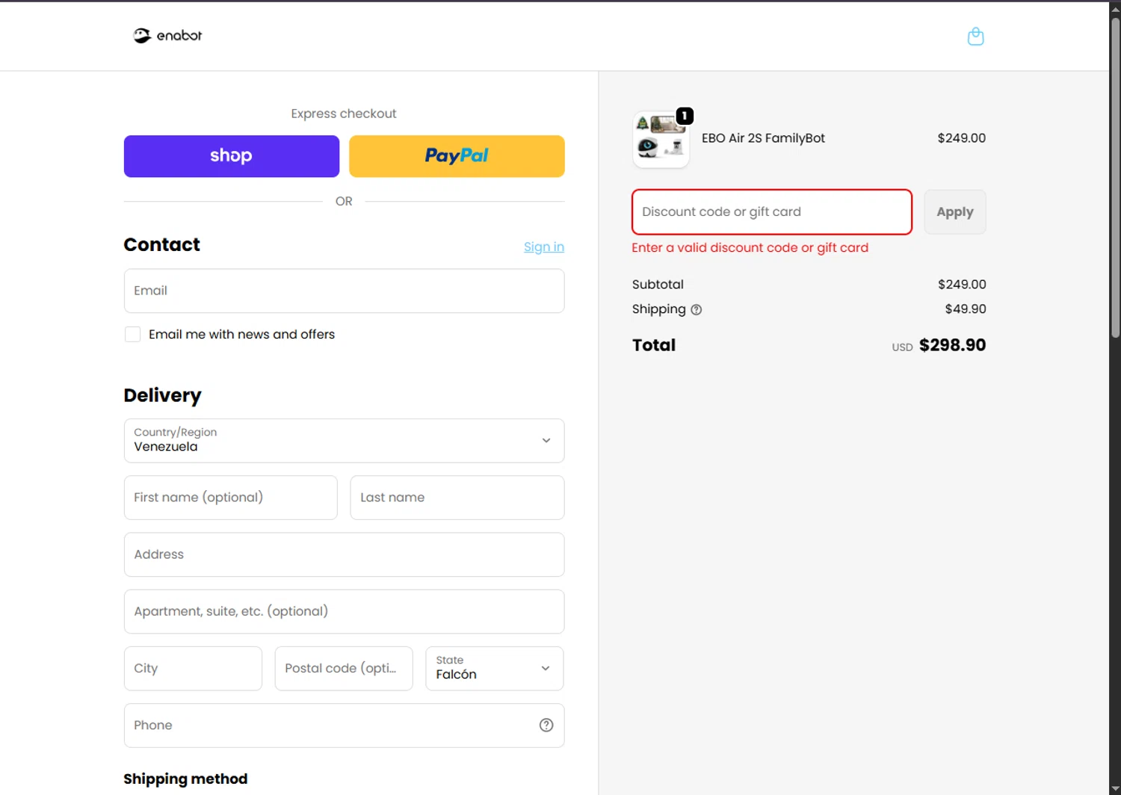
Task: Click the 'Express checkout' label
Action: [344, 114]
